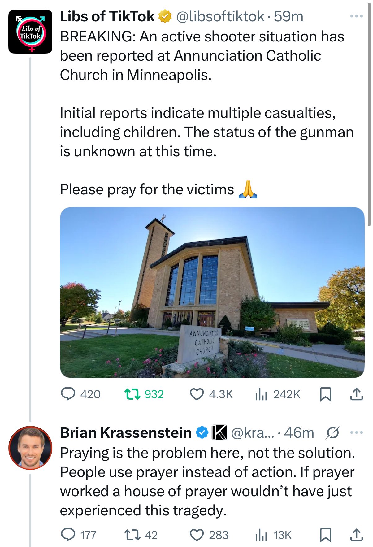Open more options for Brian Krassenstein's reply

click(356, 432)
